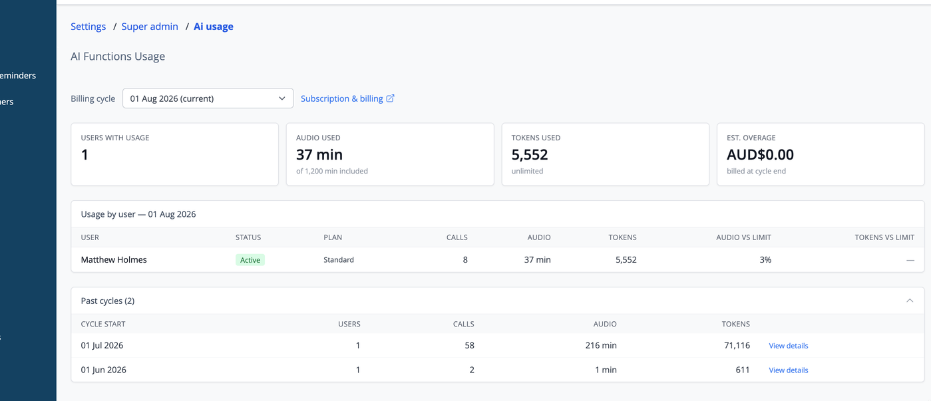Open the Billing cycle dropdown

tap(208, 98)
